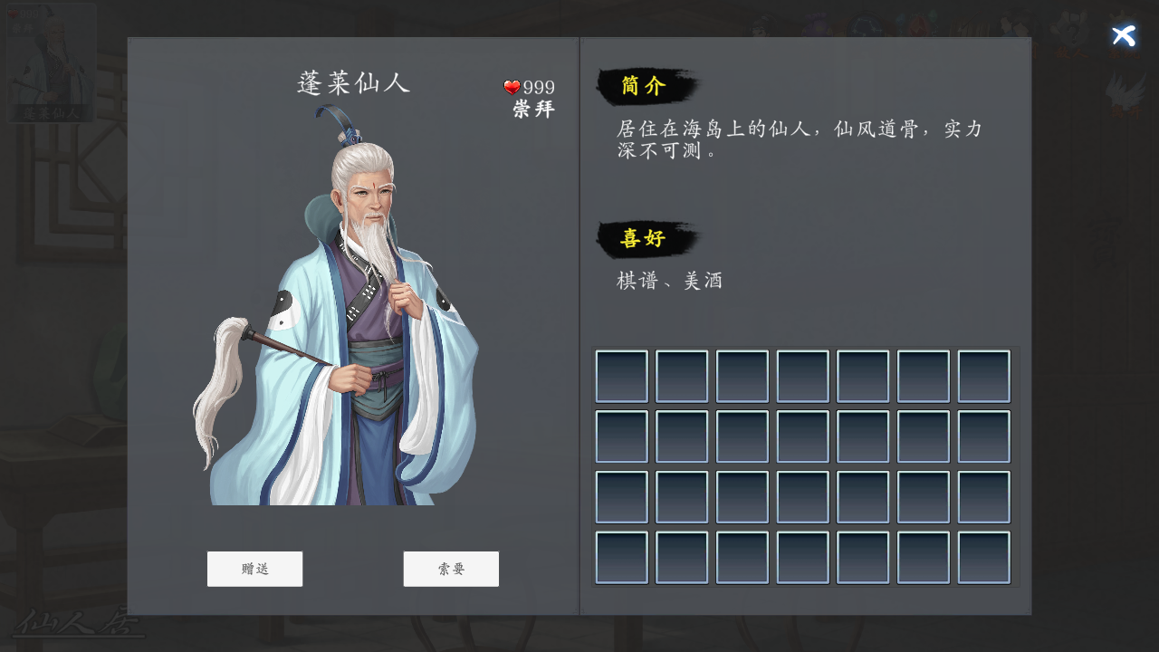Select first slot in second inventory row
This screenshot has height=652, width=1159.
point(621,436)
